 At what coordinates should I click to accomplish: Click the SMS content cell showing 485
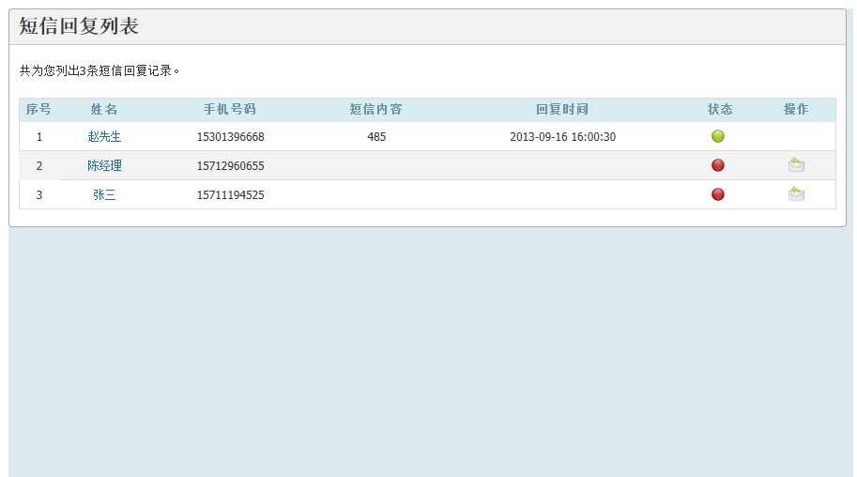(x=376, y=137)
